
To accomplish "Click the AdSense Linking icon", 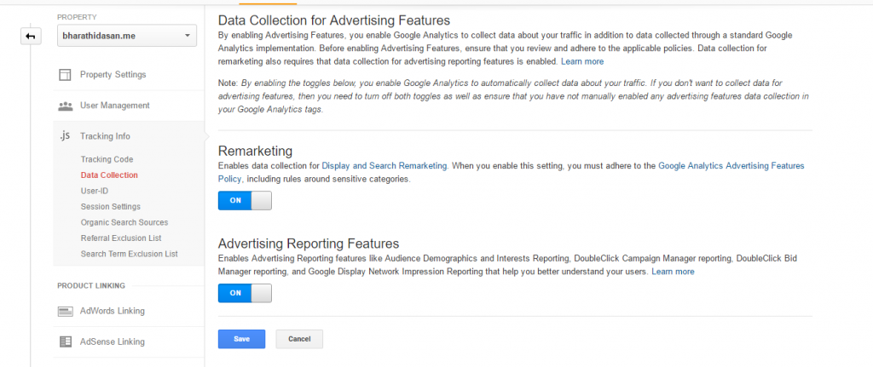I will [65, 341].
